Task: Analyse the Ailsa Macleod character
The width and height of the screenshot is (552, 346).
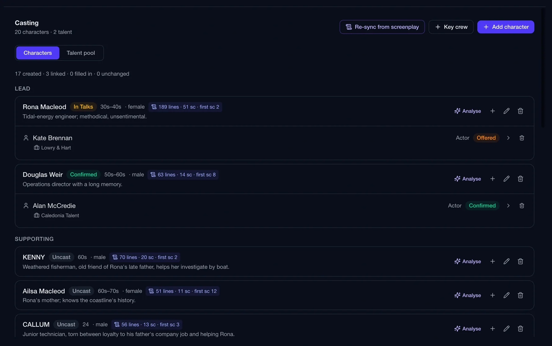Action: 468,295
